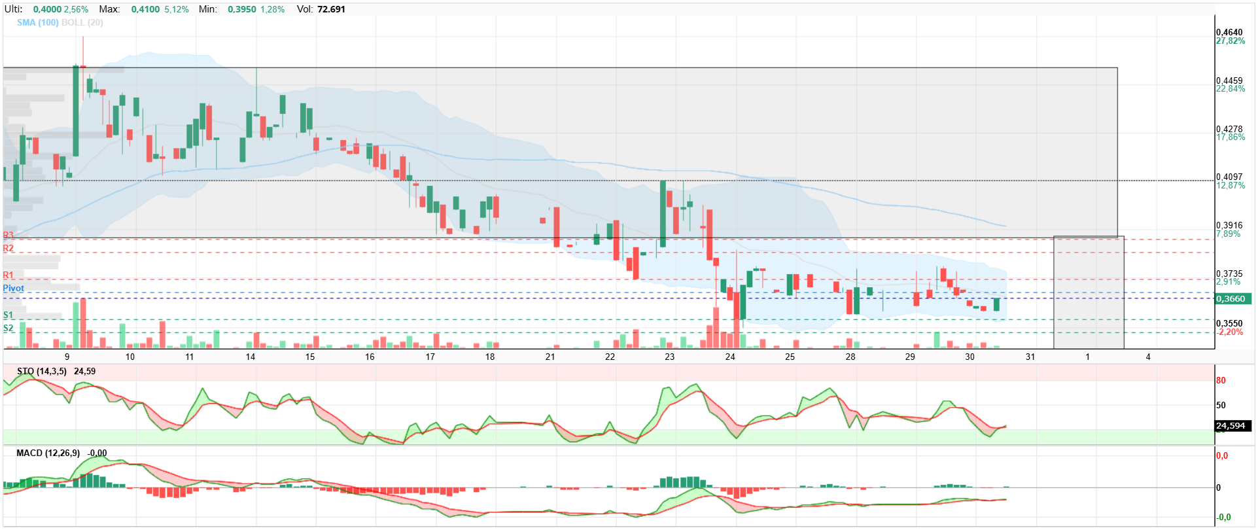Screen dimensions: 1258x530
Task: Click the 22,84% axis percentage
Action: 1231,88
